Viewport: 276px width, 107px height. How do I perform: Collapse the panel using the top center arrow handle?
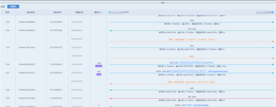coord(163,3)
